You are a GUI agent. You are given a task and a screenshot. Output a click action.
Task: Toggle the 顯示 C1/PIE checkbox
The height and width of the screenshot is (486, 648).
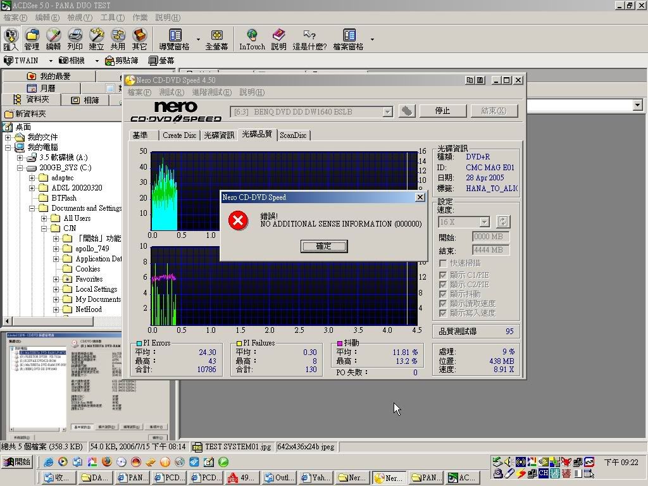[x=444, y=275]
